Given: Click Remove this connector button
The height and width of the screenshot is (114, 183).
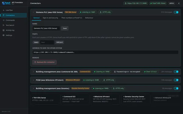Looking at the screenshot, I should click(x=45, y=62).
